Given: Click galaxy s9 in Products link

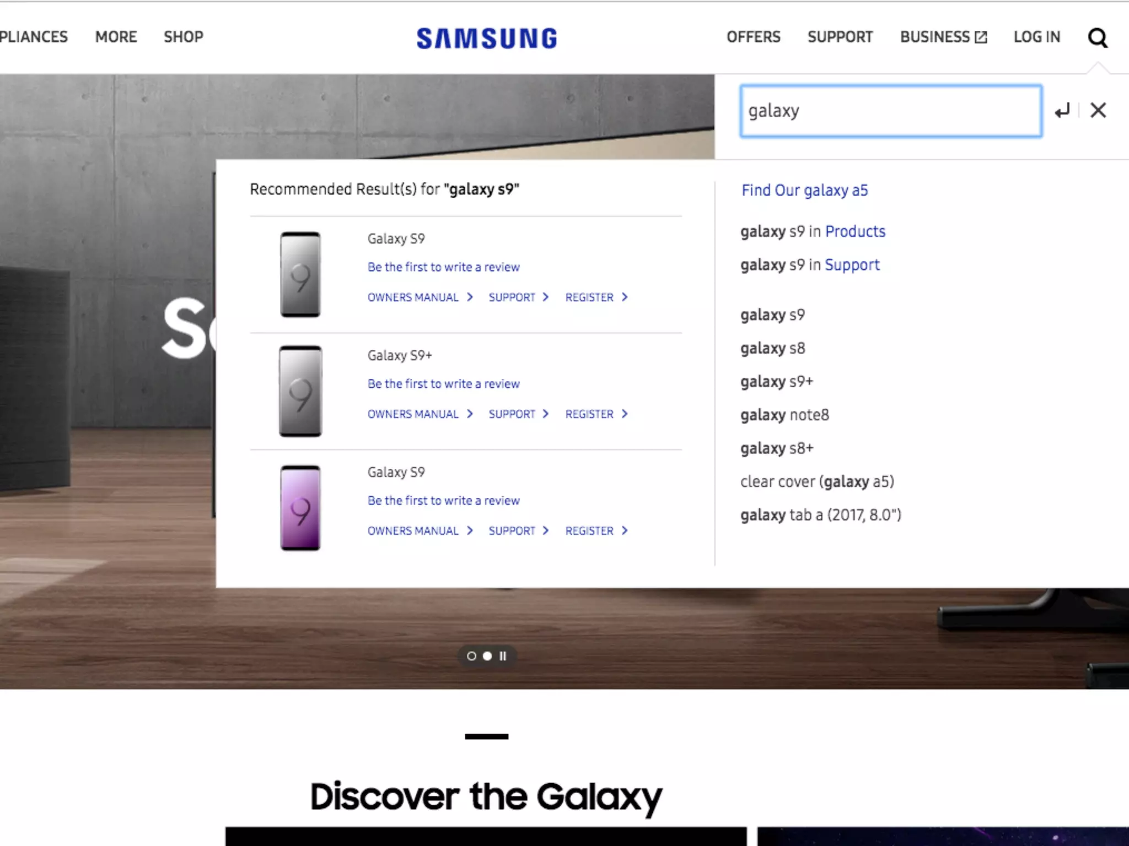Looking at the screenshot, I should [813, 231].
